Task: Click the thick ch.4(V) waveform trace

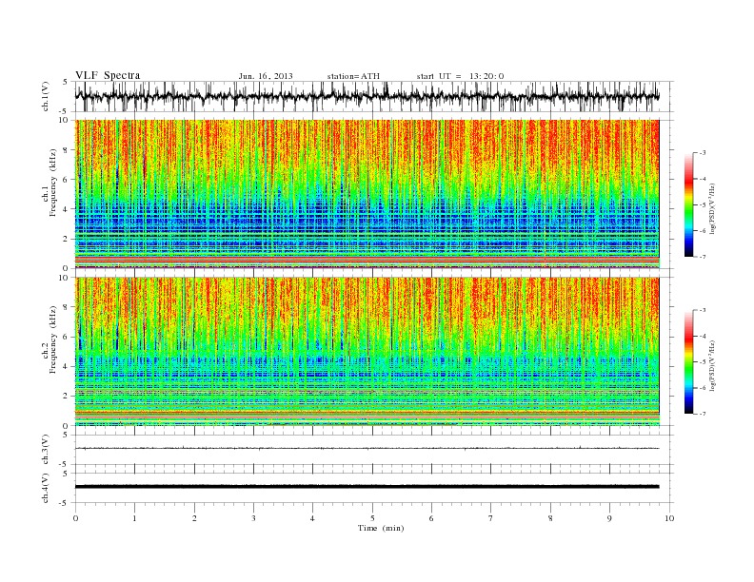Action: pos(367,487)
